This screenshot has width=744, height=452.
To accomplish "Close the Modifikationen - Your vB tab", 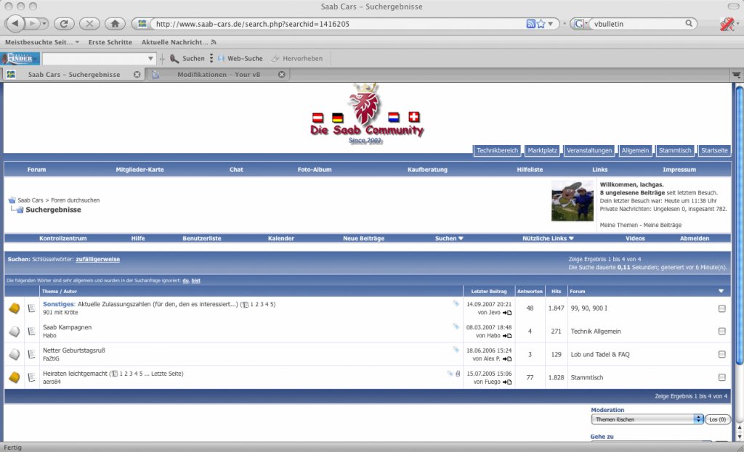I will click(281, 75).
